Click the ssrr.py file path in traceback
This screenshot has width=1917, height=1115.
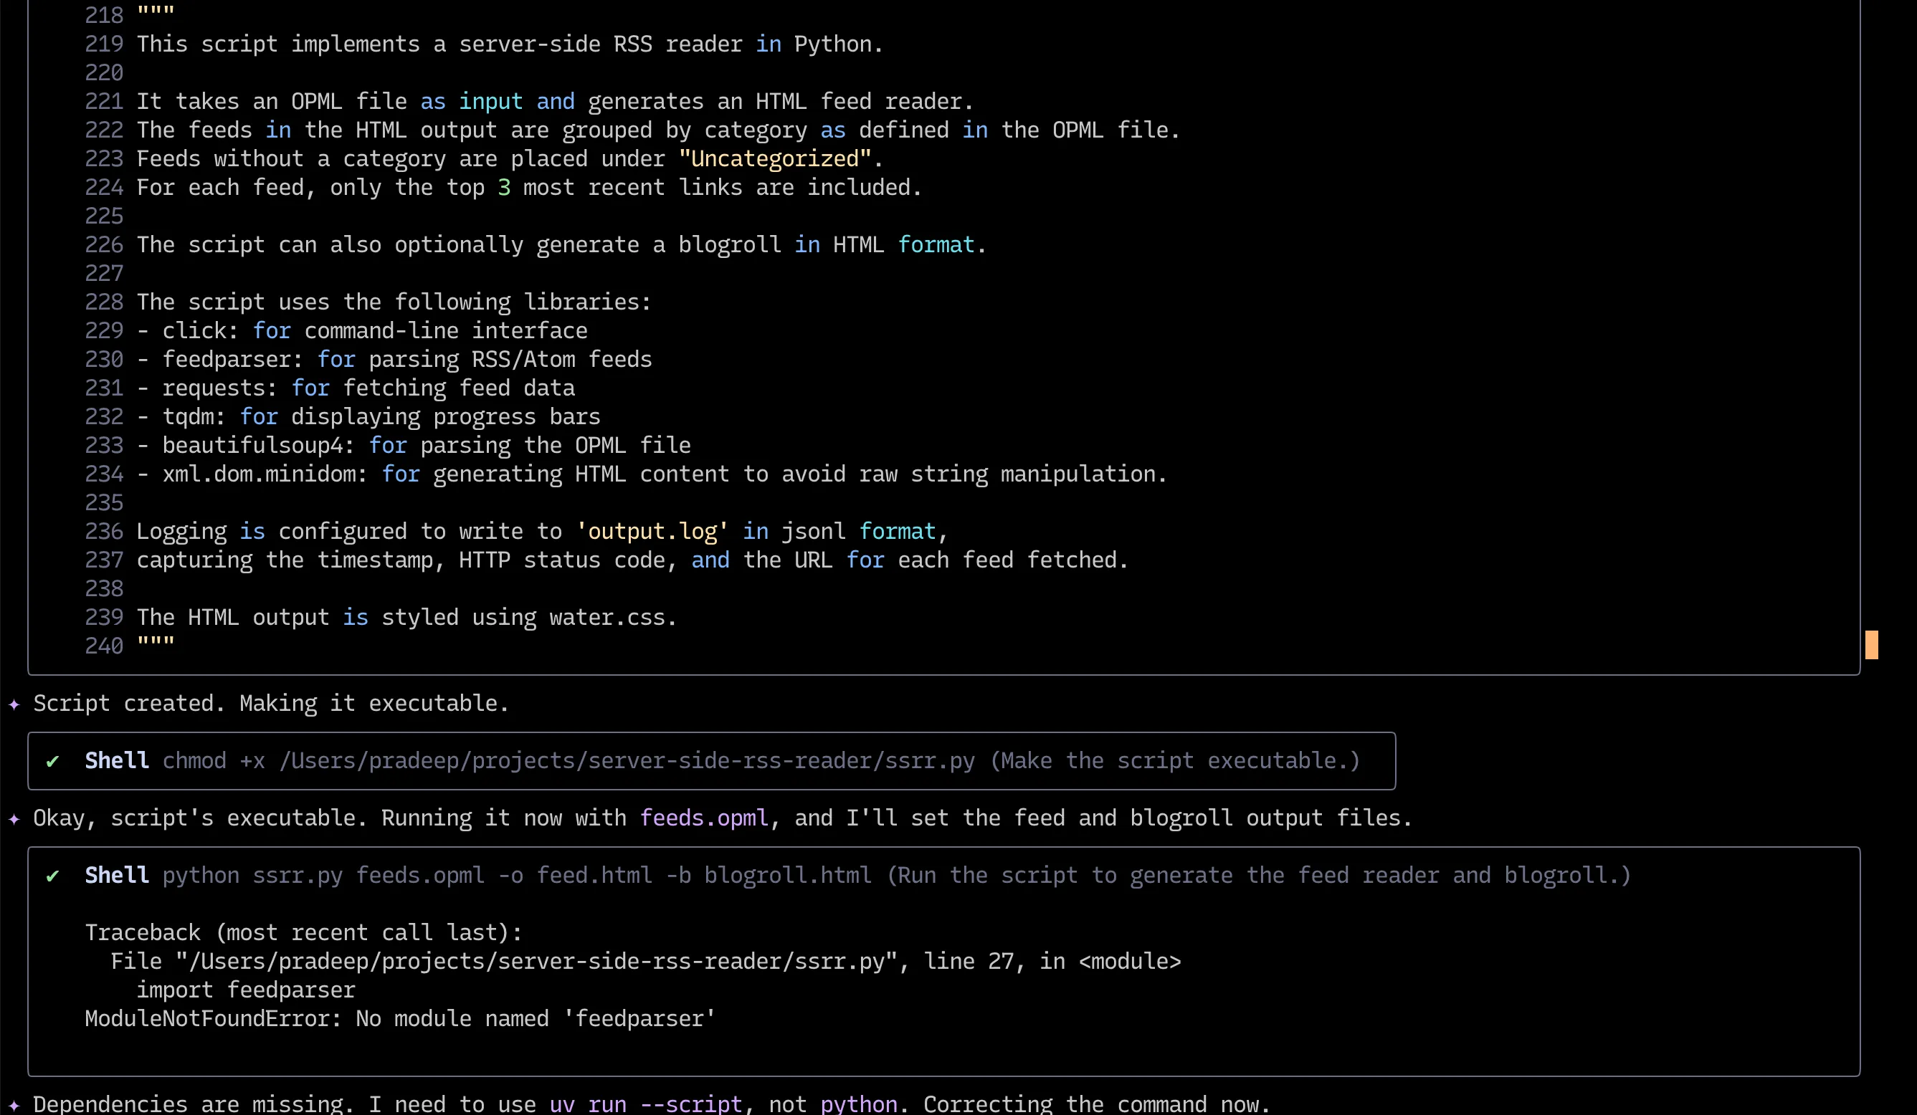point(536,962)
